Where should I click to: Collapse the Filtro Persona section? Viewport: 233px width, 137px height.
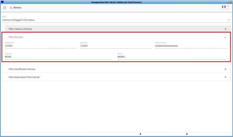[225, 37]
